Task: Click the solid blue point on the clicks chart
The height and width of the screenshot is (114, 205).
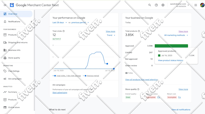Action: click(107, 64)
